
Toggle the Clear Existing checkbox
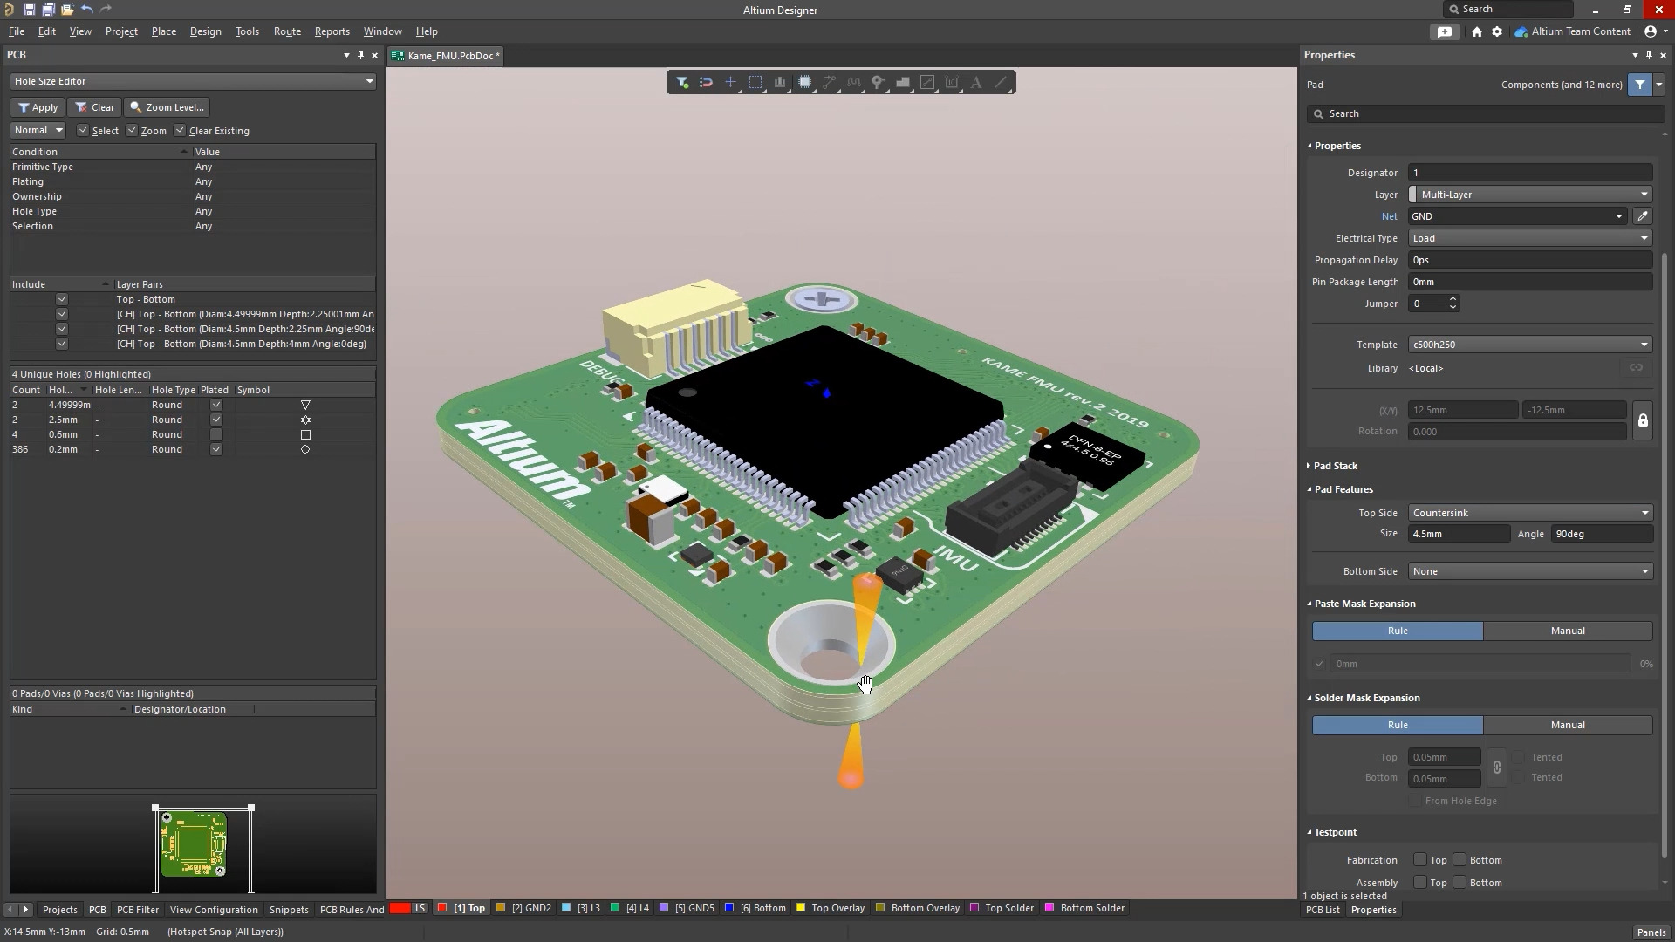click(180, 131)
